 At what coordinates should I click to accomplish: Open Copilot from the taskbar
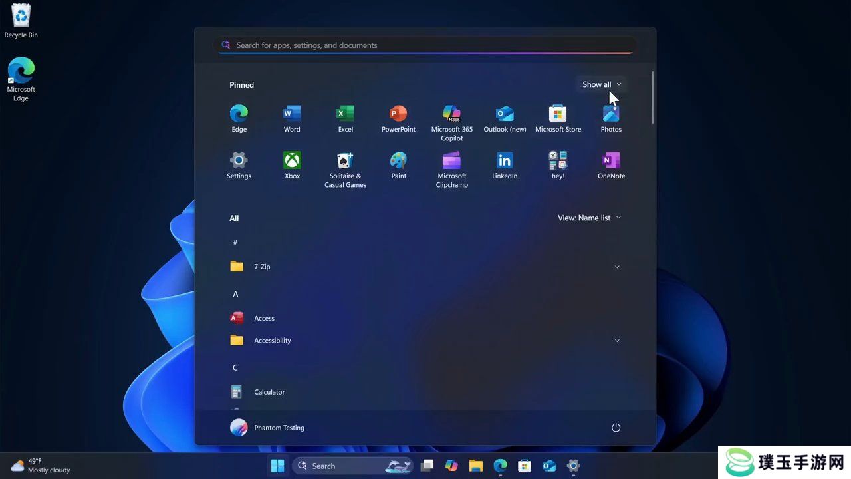(x=451, y=466)
